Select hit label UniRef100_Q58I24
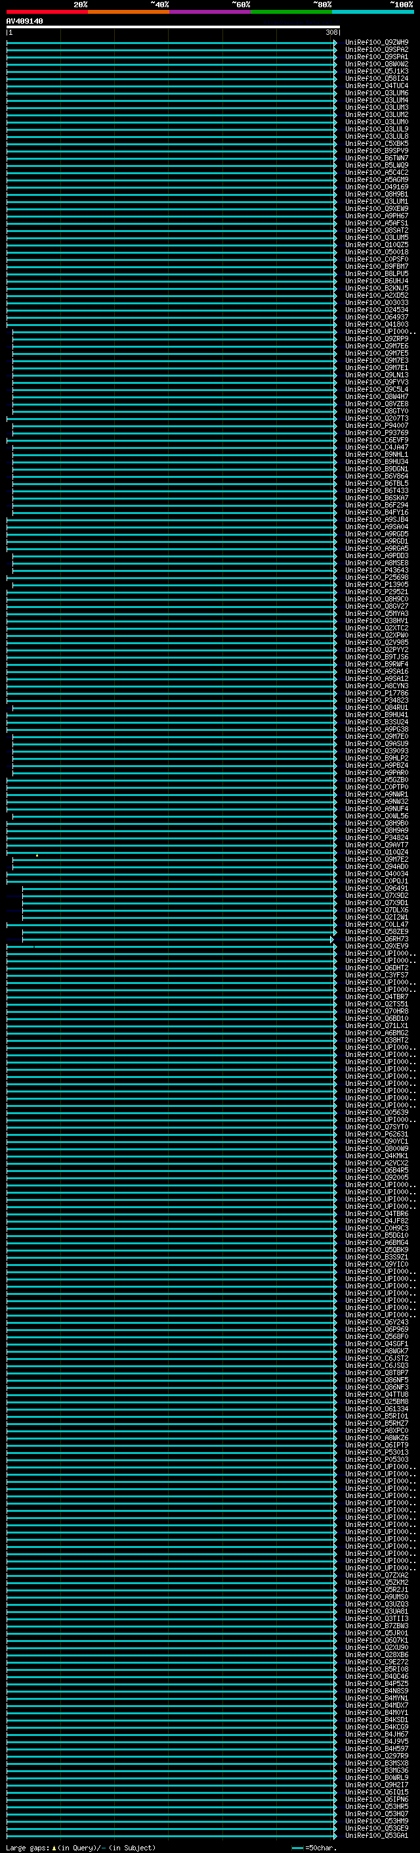 [377, 78]
